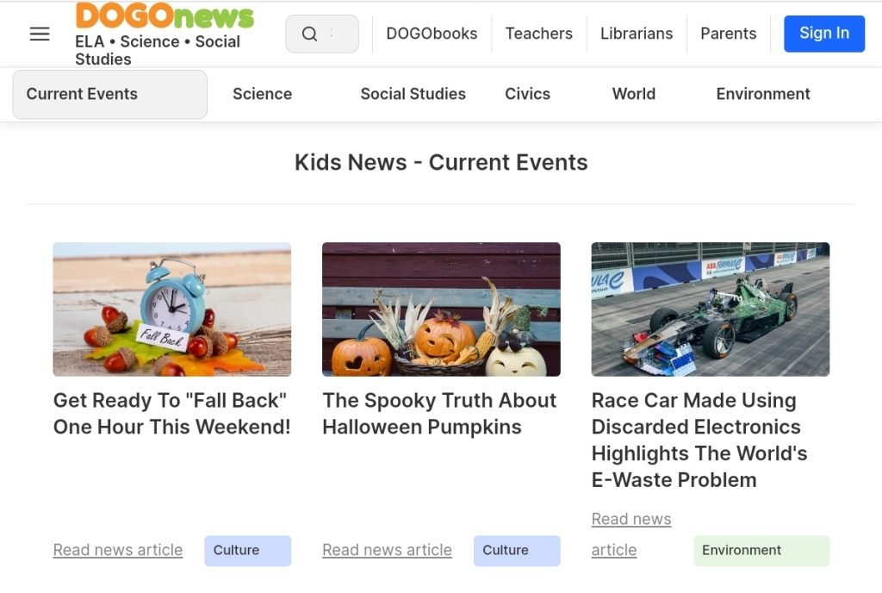Open the World category

[x=633, y=94]
